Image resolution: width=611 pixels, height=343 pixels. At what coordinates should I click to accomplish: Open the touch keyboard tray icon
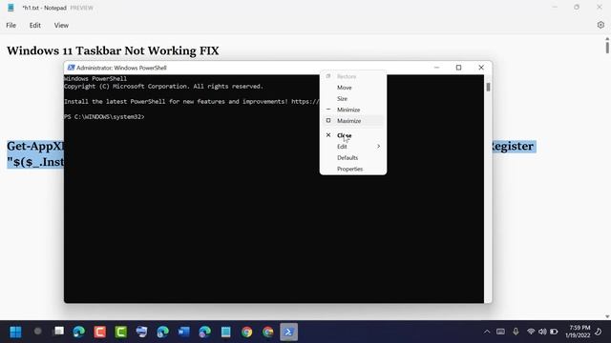[500, 332]
